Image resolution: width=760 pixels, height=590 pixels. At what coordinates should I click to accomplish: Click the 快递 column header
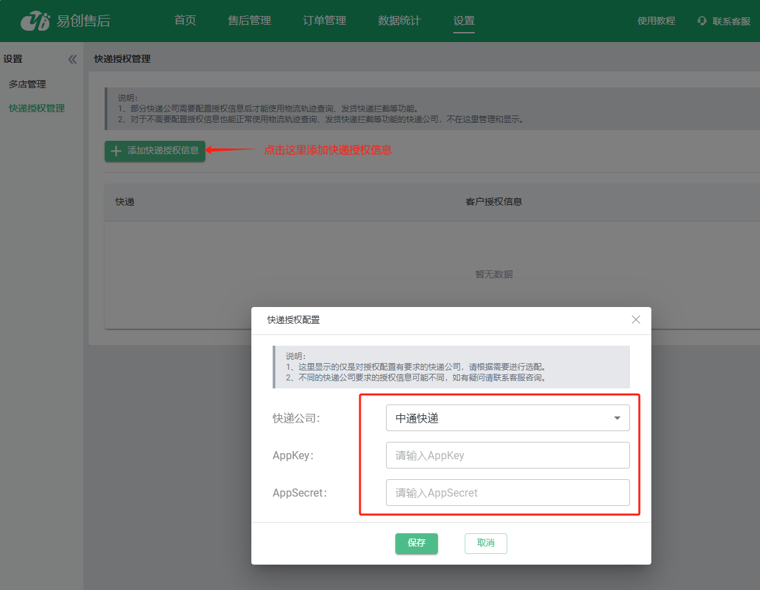tap(125, 202)
